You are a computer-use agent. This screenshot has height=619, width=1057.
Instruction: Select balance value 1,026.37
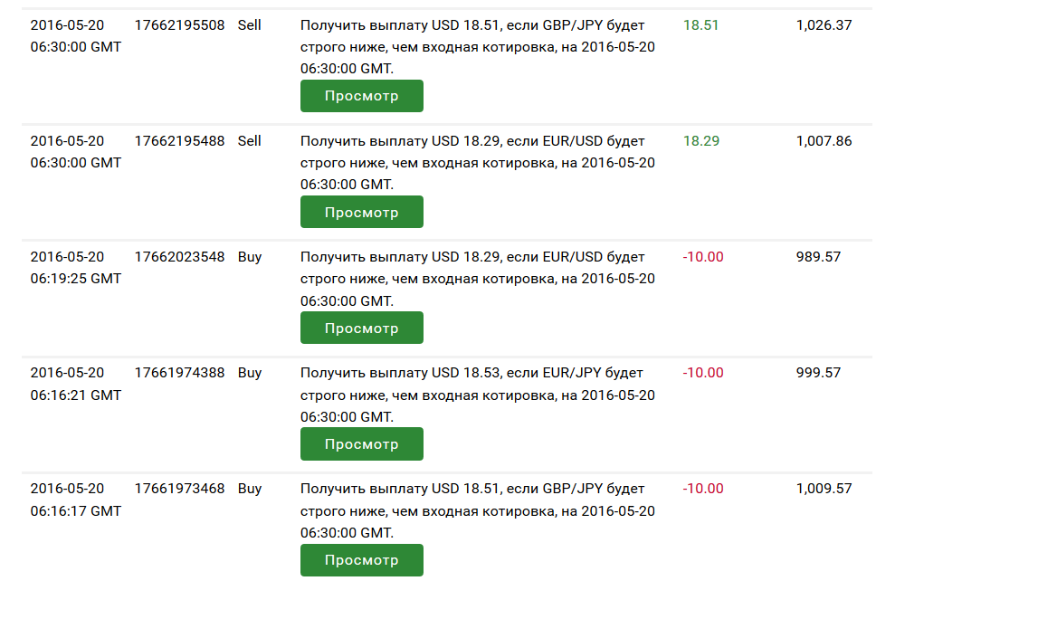(824, 25)
